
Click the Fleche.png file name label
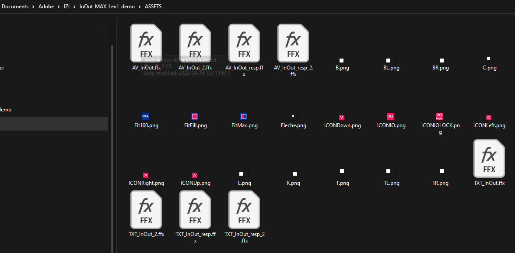click(x=294, y=125)
